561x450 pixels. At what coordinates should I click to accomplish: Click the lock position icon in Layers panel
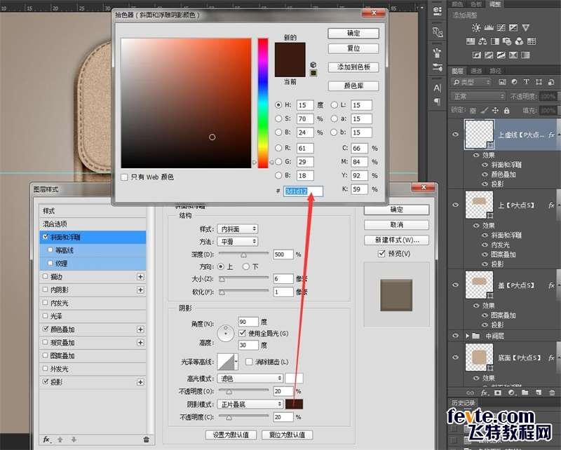tap(495, 111)
